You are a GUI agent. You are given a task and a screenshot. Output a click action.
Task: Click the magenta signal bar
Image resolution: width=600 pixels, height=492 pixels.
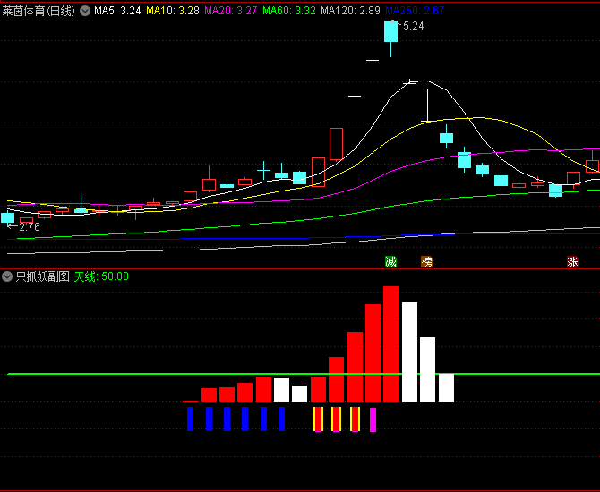click(x=373, y=420)
